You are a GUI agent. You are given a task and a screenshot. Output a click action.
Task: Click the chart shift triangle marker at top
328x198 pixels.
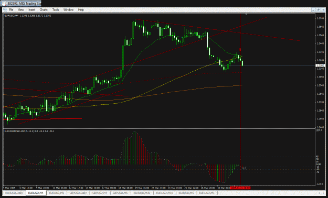pyautogui.click(x=246, y=14)
